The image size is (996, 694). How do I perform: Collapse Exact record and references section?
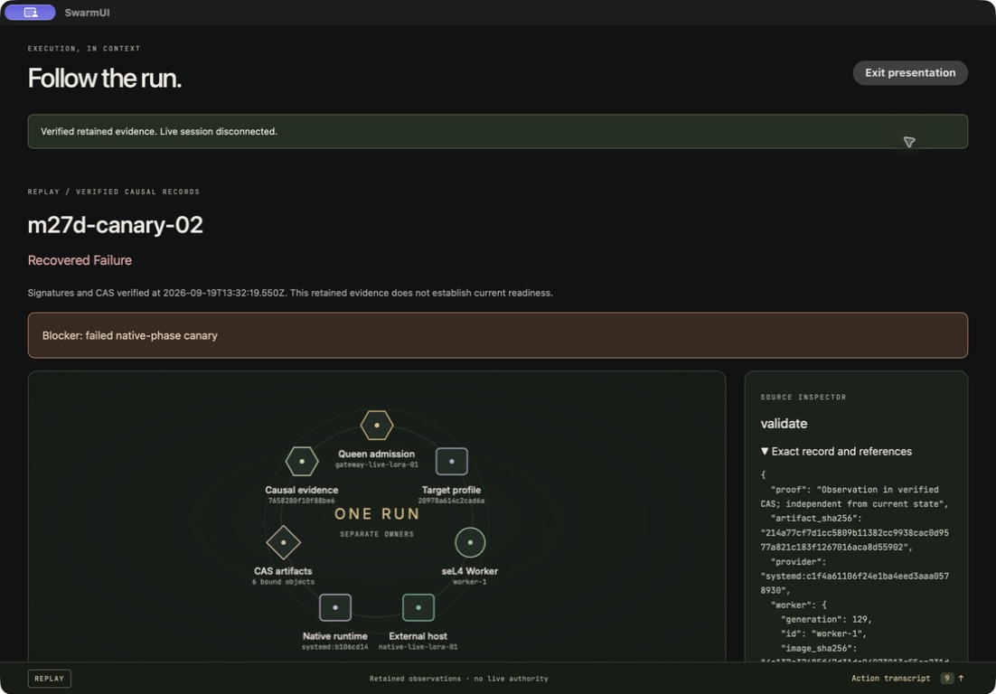click(x=836, y=452)
